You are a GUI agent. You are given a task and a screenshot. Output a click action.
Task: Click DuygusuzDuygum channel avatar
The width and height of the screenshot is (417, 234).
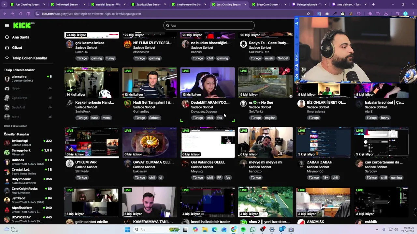[185, 104]
